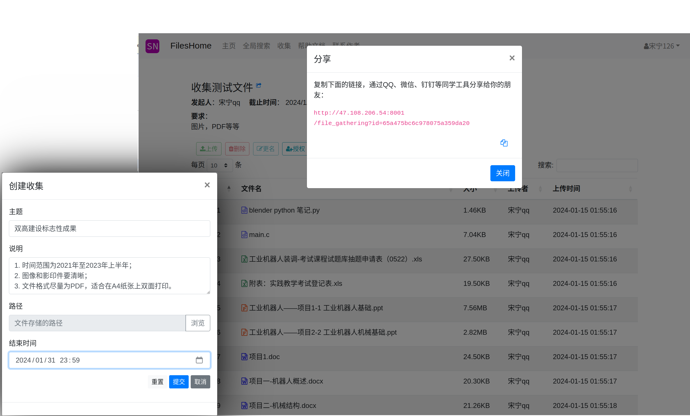The width and height of the screenshot is (690, 416).
Task: Submit the form with 提交 button
Action: point(179,382)
